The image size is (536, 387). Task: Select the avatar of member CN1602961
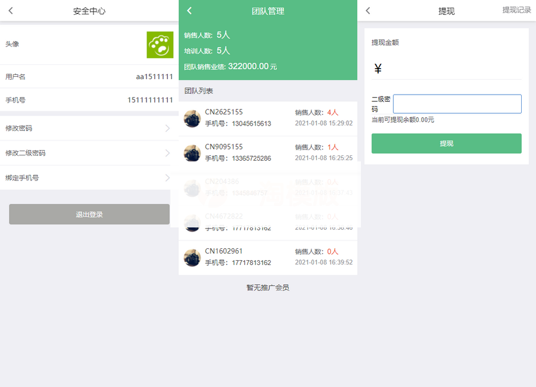coord(192,257)
